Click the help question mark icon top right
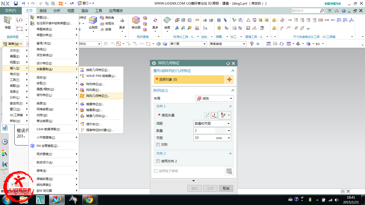This screenshot has width=365, height=205. (344, 11)
